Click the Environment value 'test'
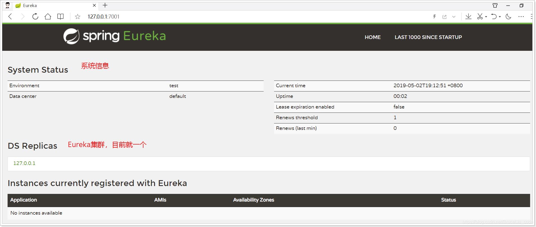The height and width of the screenshot is (227, 536). (174, 86)
